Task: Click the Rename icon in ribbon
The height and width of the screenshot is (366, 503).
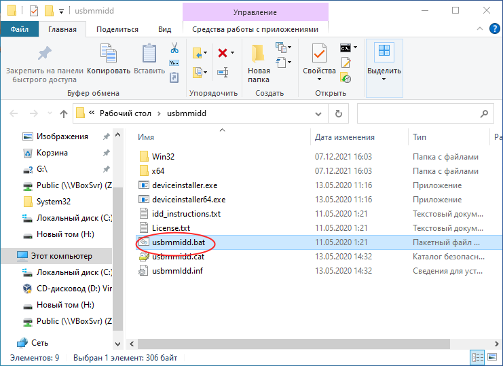Action: (223, 72)
